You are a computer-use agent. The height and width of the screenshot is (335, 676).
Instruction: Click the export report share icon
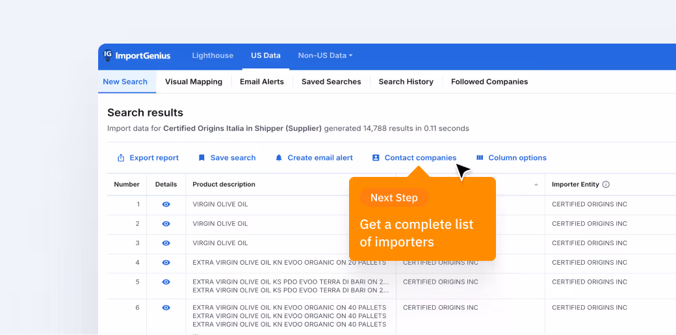(x=121, y=158)
